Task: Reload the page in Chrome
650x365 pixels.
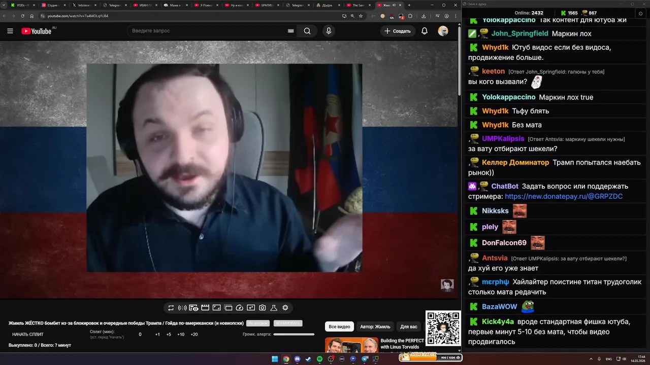Action: pyautogui.click(x=22, y=16)
